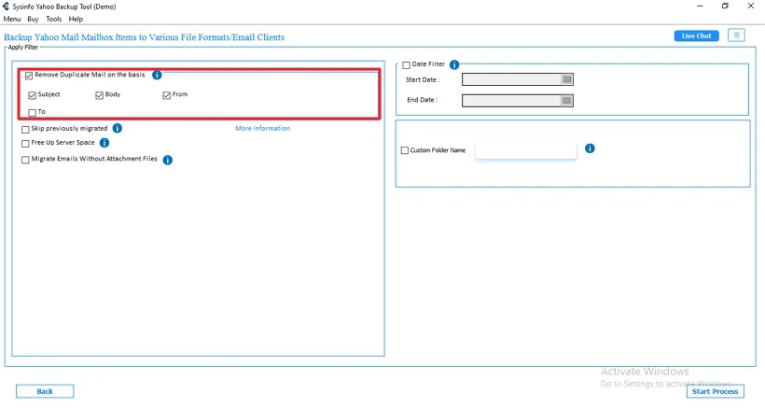This screenshot has width=765, height=408.
Task: Open the More Information link
Action: coord(262,128)
